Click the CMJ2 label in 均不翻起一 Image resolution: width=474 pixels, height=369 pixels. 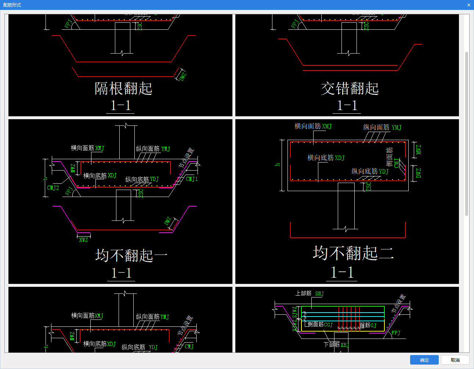point(53,188)
